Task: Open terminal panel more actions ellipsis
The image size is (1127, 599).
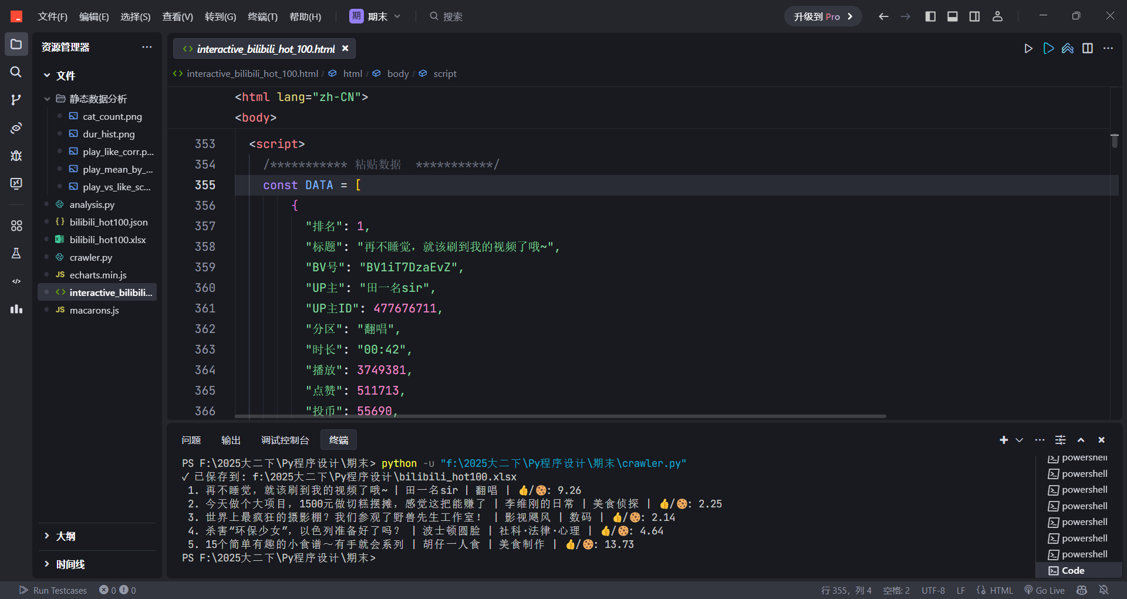Action: tap(1040, 440)
